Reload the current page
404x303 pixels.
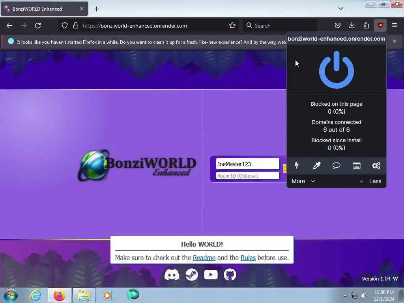point(38,25)
